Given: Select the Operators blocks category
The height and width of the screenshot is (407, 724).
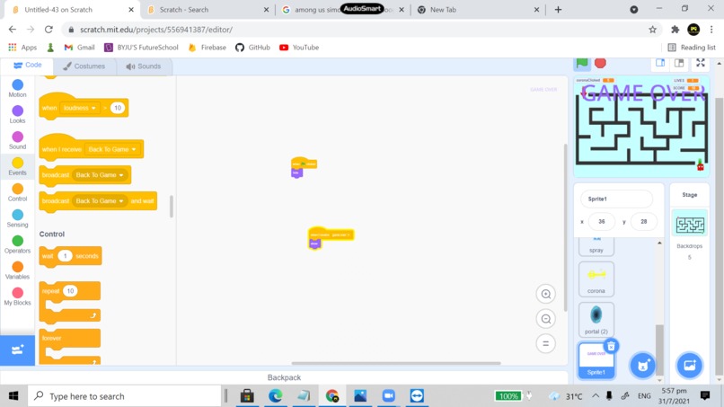Looking at the screenshot, I should (x=17, y=244).
